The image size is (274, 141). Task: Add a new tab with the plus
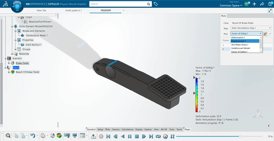click(x=124, y=10)
